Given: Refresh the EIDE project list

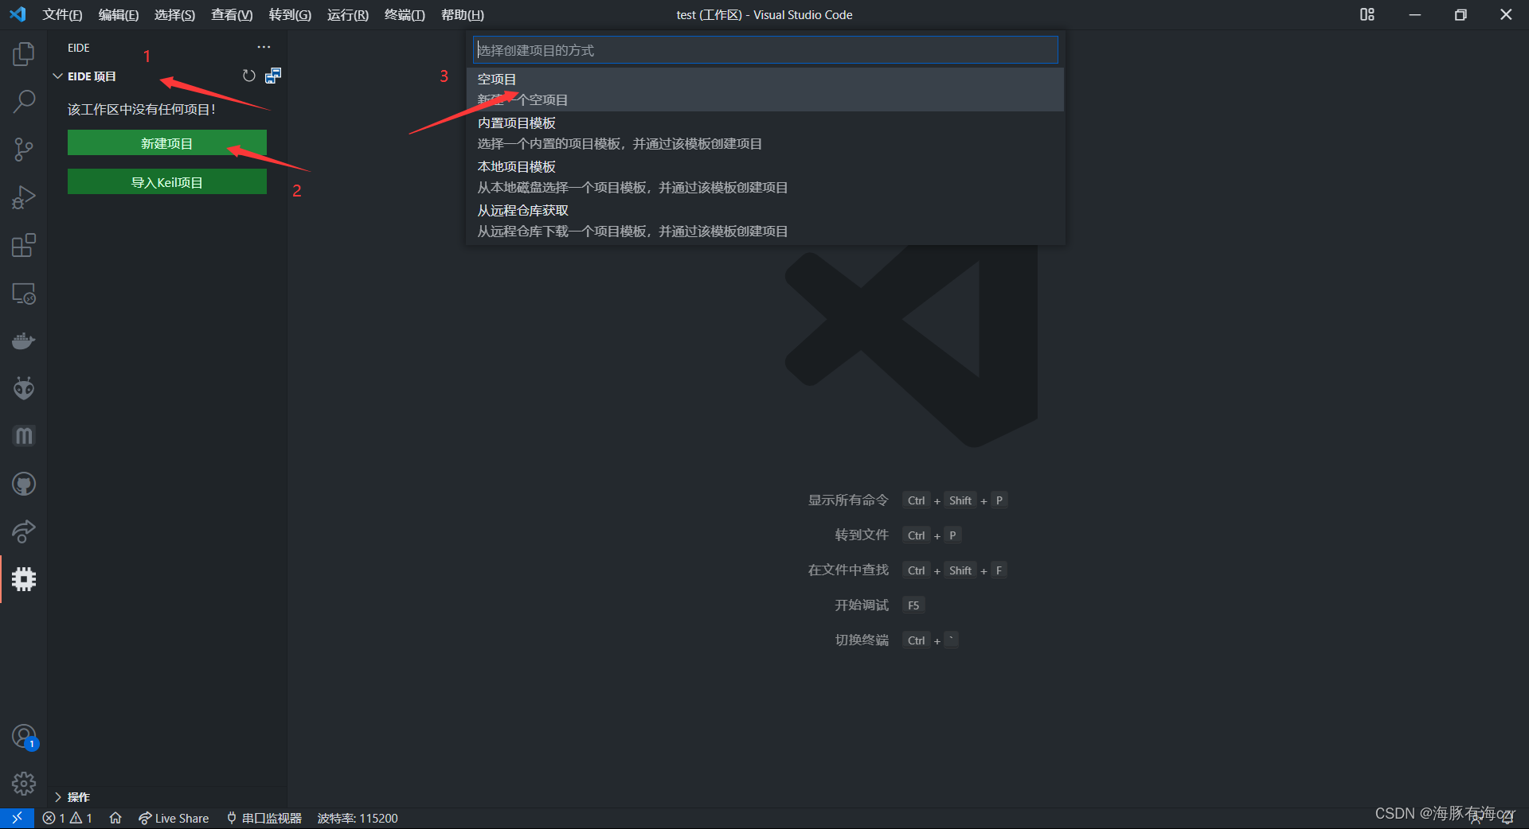Looking at the screenshot, I should (x=248, y=76).
